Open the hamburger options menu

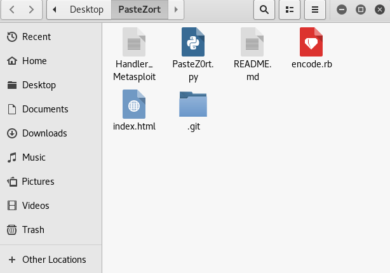coord(314,10)
